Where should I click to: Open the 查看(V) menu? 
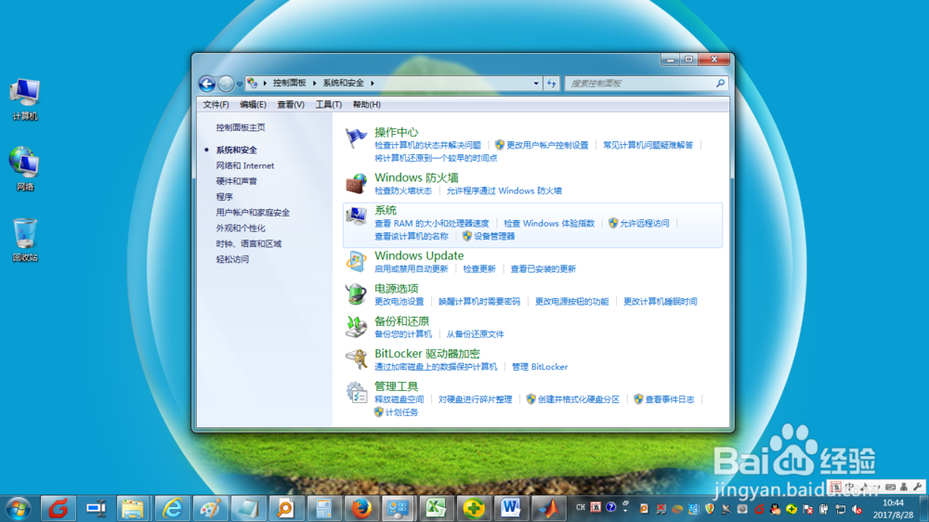[290, 104]
